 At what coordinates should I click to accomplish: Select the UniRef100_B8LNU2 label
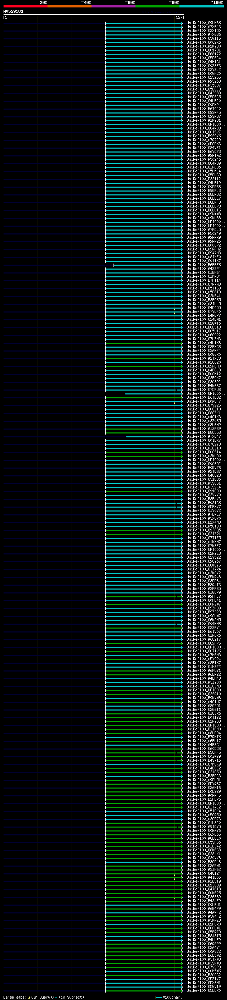tap(204, 194)
